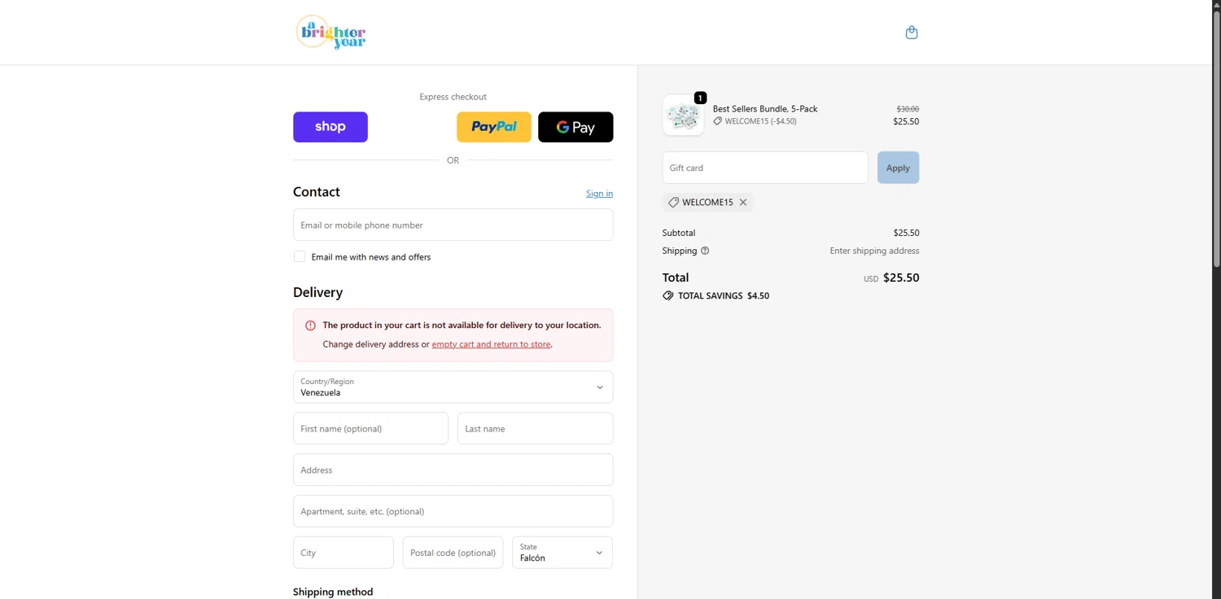The width and height of the screenshot is (1221, 599).
Task: Click the A Brighter Year logo
Action: click(x=330, y=33)
